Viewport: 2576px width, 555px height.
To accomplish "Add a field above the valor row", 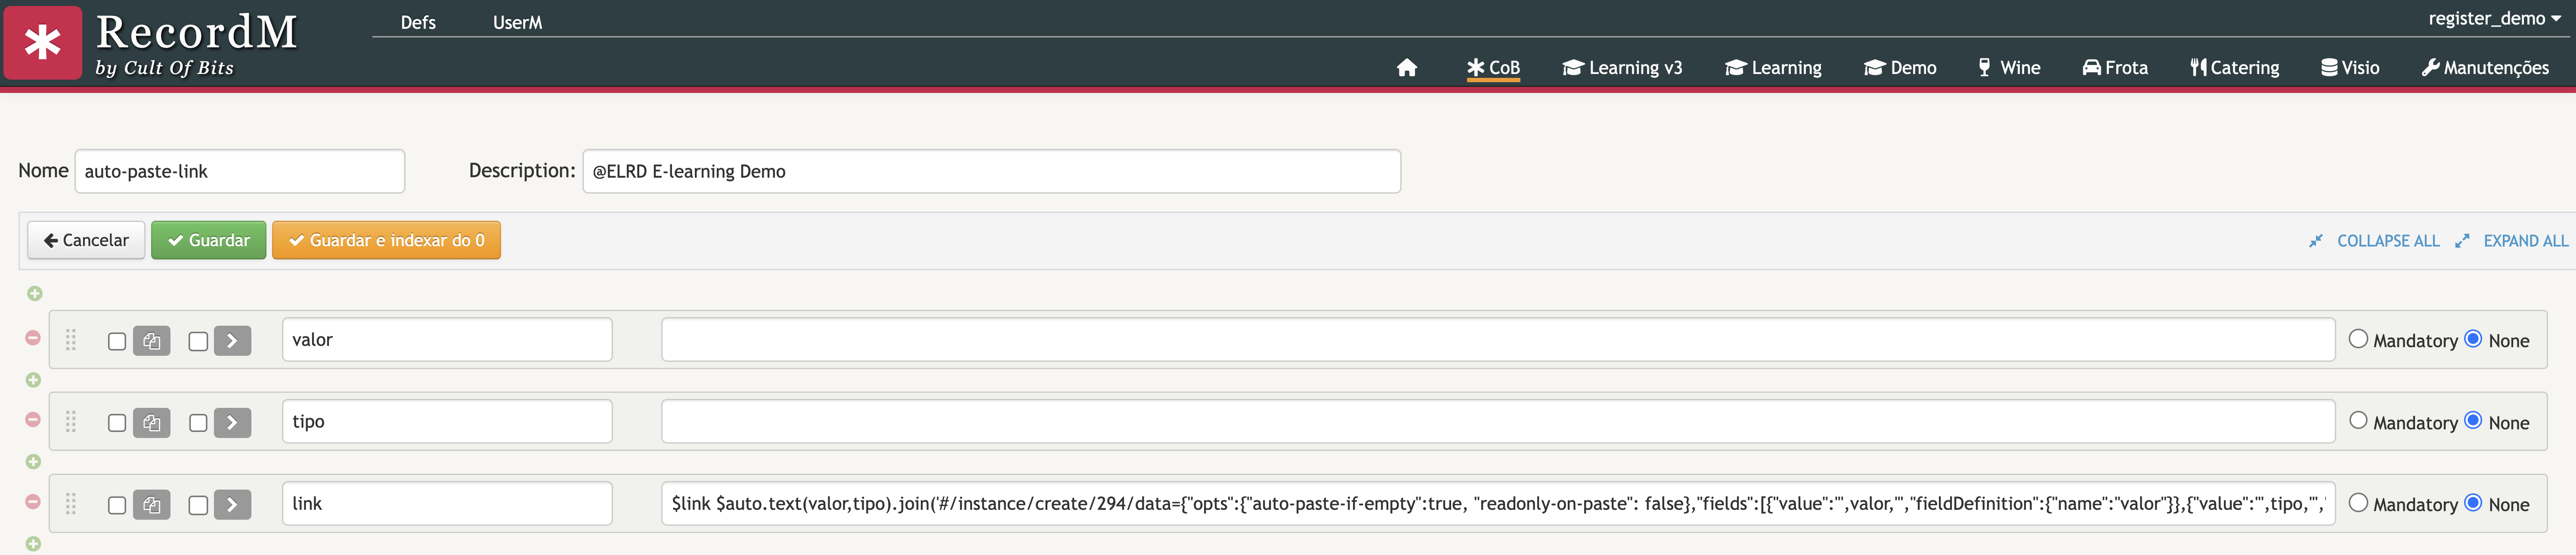I will (x=35, y=293).
